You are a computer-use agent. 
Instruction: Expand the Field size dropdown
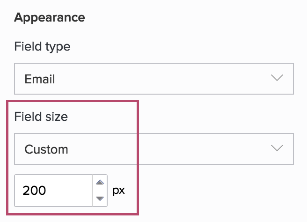153,149
